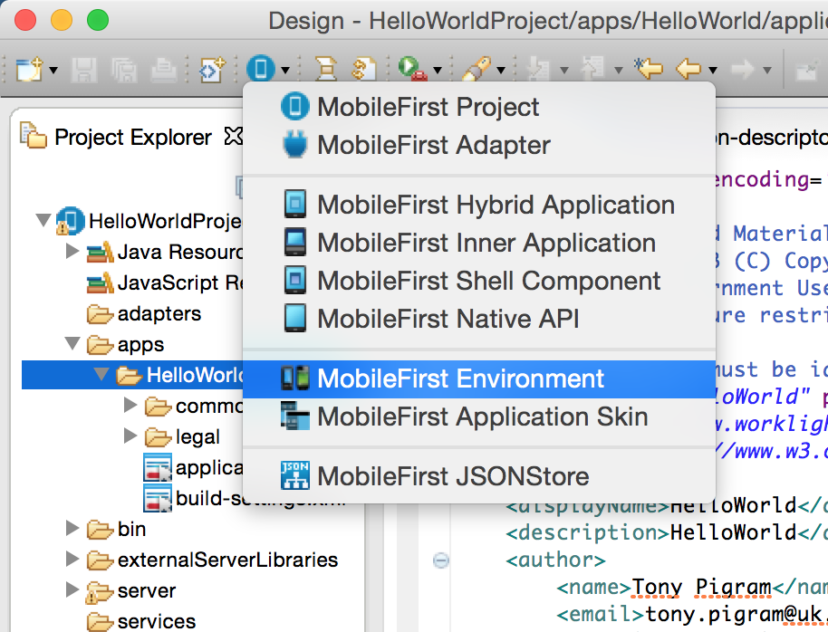Image resolution: width=828 pixels, height=632 pixels.
Task: Click the externalServerLibraries folder icon
Action: click(x=100, y=560)
